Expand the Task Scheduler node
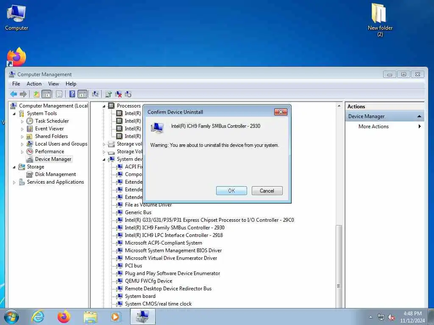The image size is (434, 325). (22, 121)
